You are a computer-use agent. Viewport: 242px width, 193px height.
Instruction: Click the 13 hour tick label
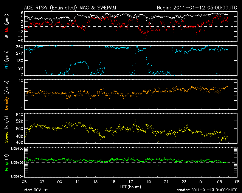95,182
